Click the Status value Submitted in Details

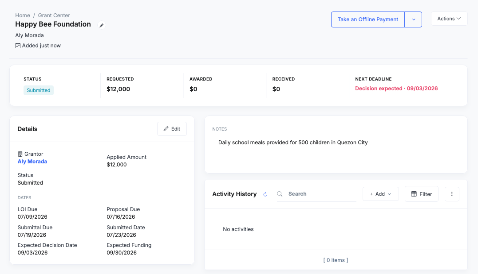click(x=30, y=183)
